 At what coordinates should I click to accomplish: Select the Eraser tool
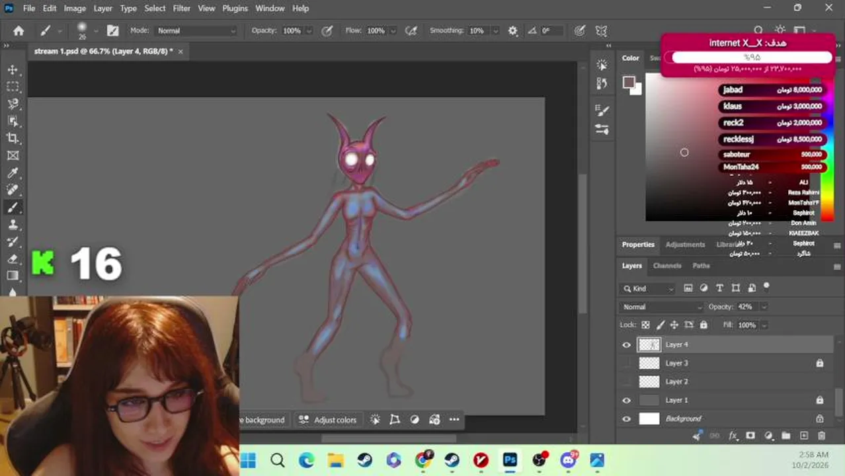[13, 259]
